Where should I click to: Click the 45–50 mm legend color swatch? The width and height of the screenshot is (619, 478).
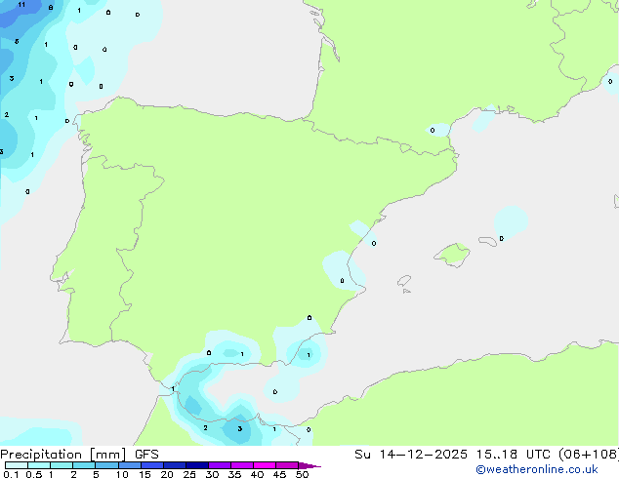click(287, 465)
